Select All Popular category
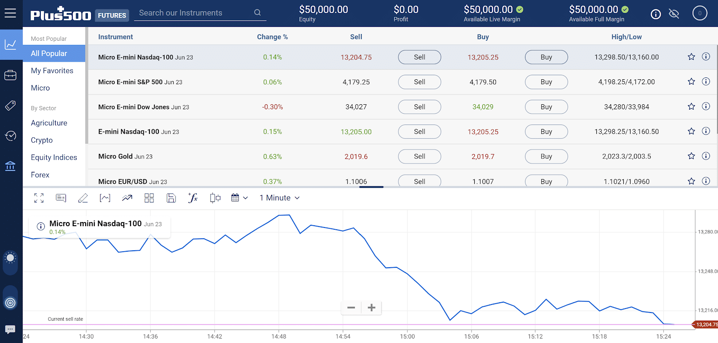This screenshot has height=343, width=718. click(x=54, y=53)
